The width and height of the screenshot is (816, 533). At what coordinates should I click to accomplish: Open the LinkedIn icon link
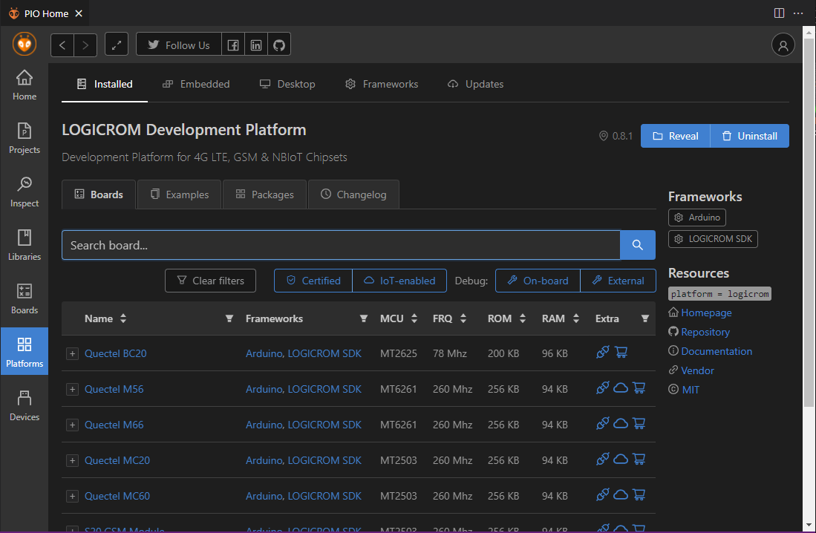tap(256, 45)
